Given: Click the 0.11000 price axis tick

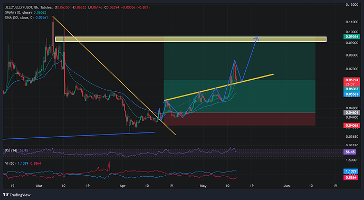Looking at the screenshot, I should tap(351, 22).
